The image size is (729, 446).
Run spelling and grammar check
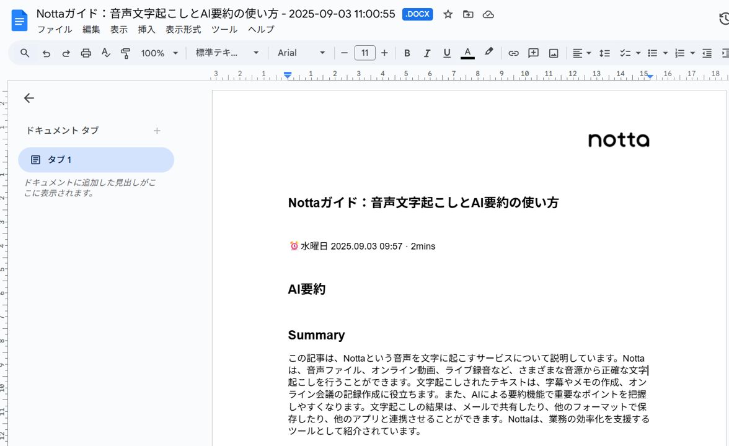point(106,53)
